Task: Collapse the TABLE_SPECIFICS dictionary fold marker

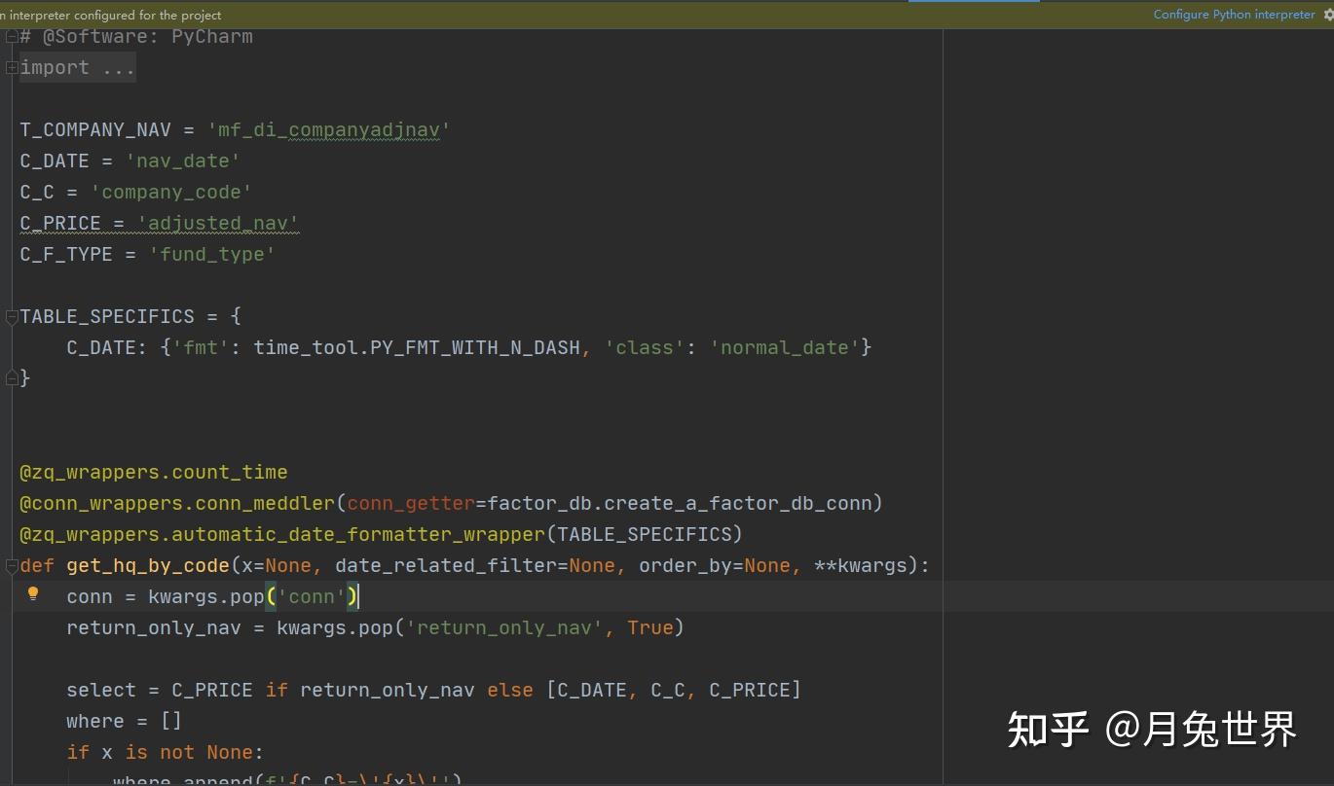Action: [11, 317]
